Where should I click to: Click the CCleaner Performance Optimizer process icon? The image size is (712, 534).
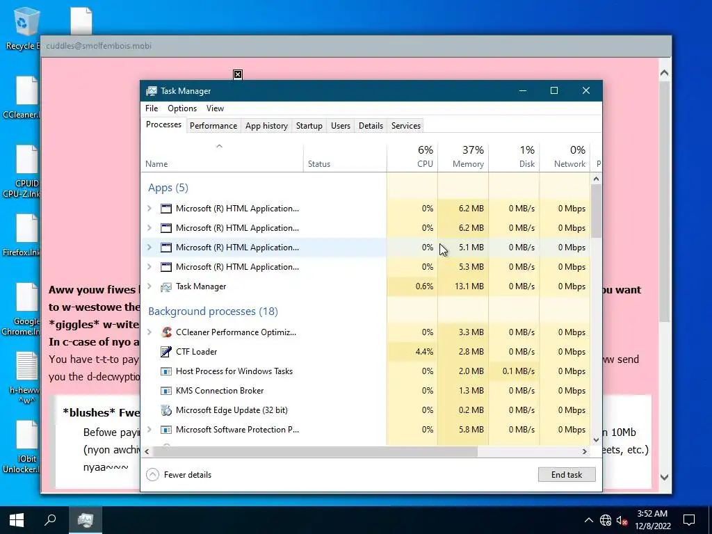[x=166, y=332]
